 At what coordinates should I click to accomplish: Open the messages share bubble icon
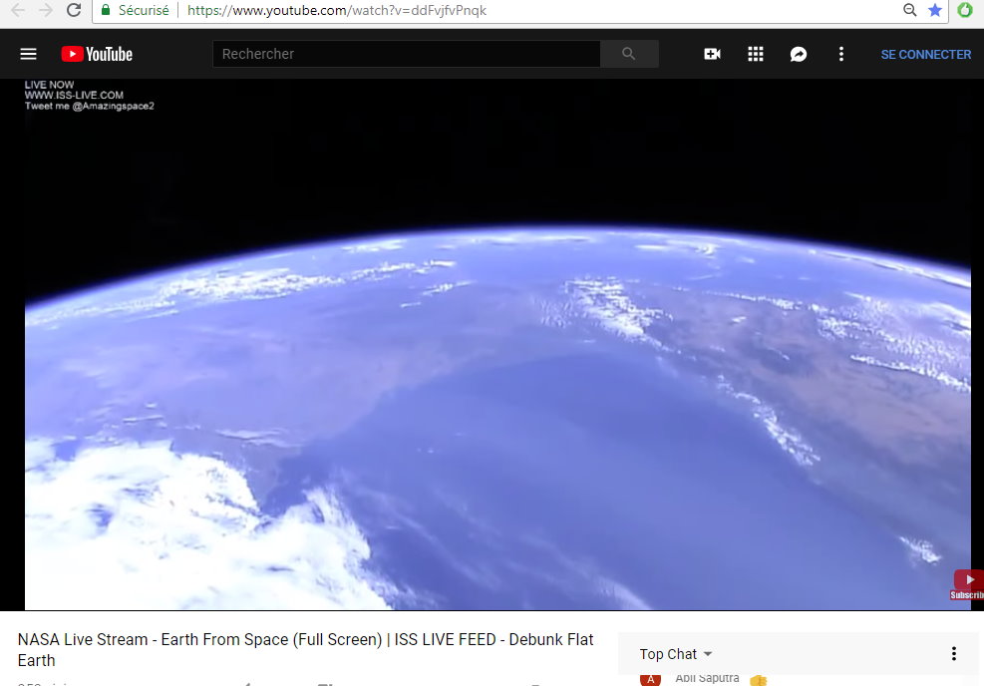click(x=799, y=55)
